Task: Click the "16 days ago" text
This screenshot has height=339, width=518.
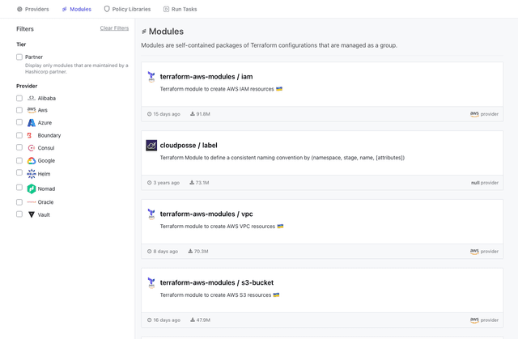Action: click(x=167, y=320)
